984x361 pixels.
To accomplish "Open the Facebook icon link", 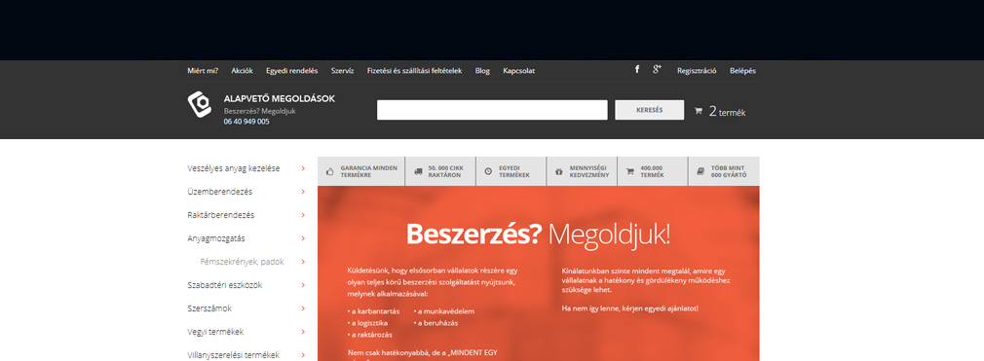I will (x=637, y=69).
